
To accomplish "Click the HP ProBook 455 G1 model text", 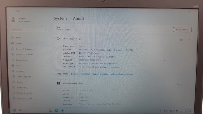I will 64,30.
